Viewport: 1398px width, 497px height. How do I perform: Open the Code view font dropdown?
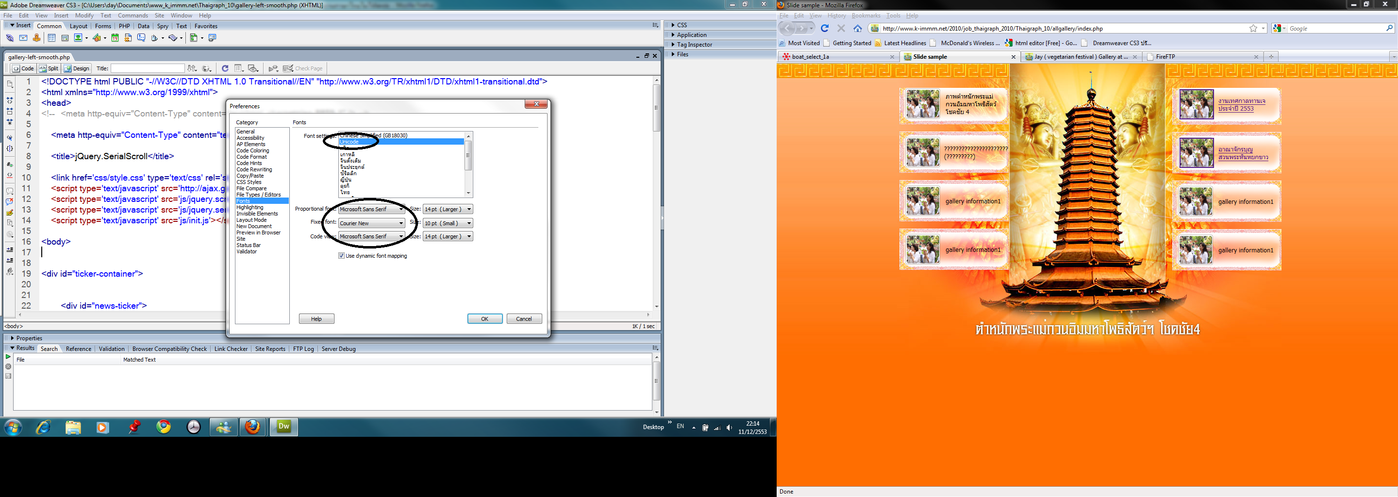372,236
